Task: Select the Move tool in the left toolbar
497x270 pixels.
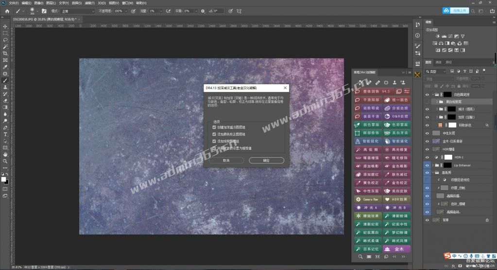Action: click(5, 27)
